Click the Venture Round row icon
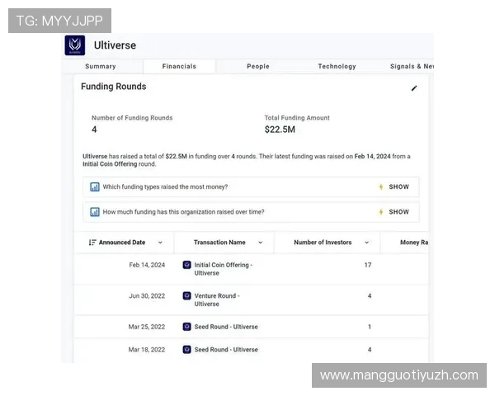Image resolution: width=495 pixels, height=396 pixels. [x=186, y=295]
